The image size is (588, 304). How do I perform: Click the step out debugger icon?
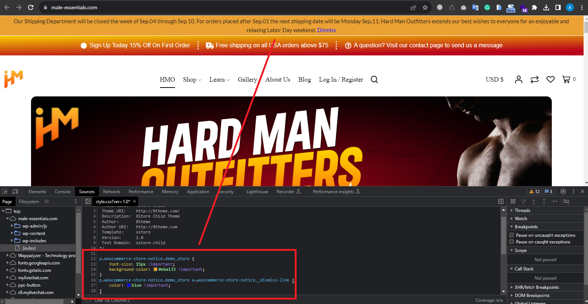click(x=544, y=201)
